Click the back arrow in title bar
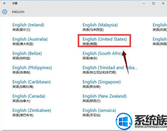The height and width of the screenshot is (131, 167). [4, 3]
